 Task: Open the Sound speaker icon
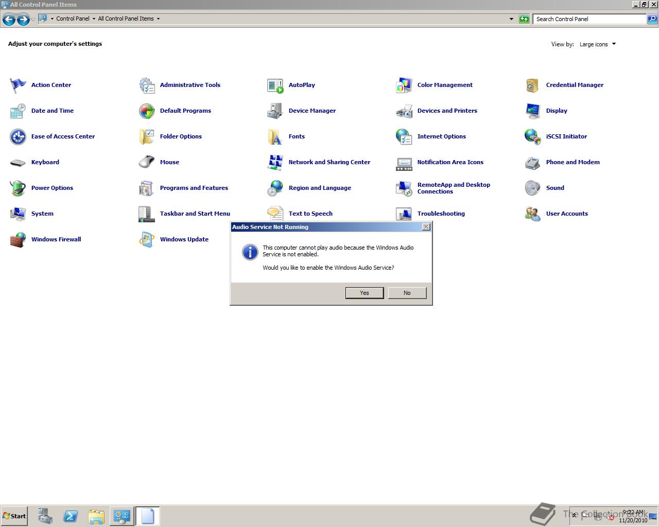point(533,188)
